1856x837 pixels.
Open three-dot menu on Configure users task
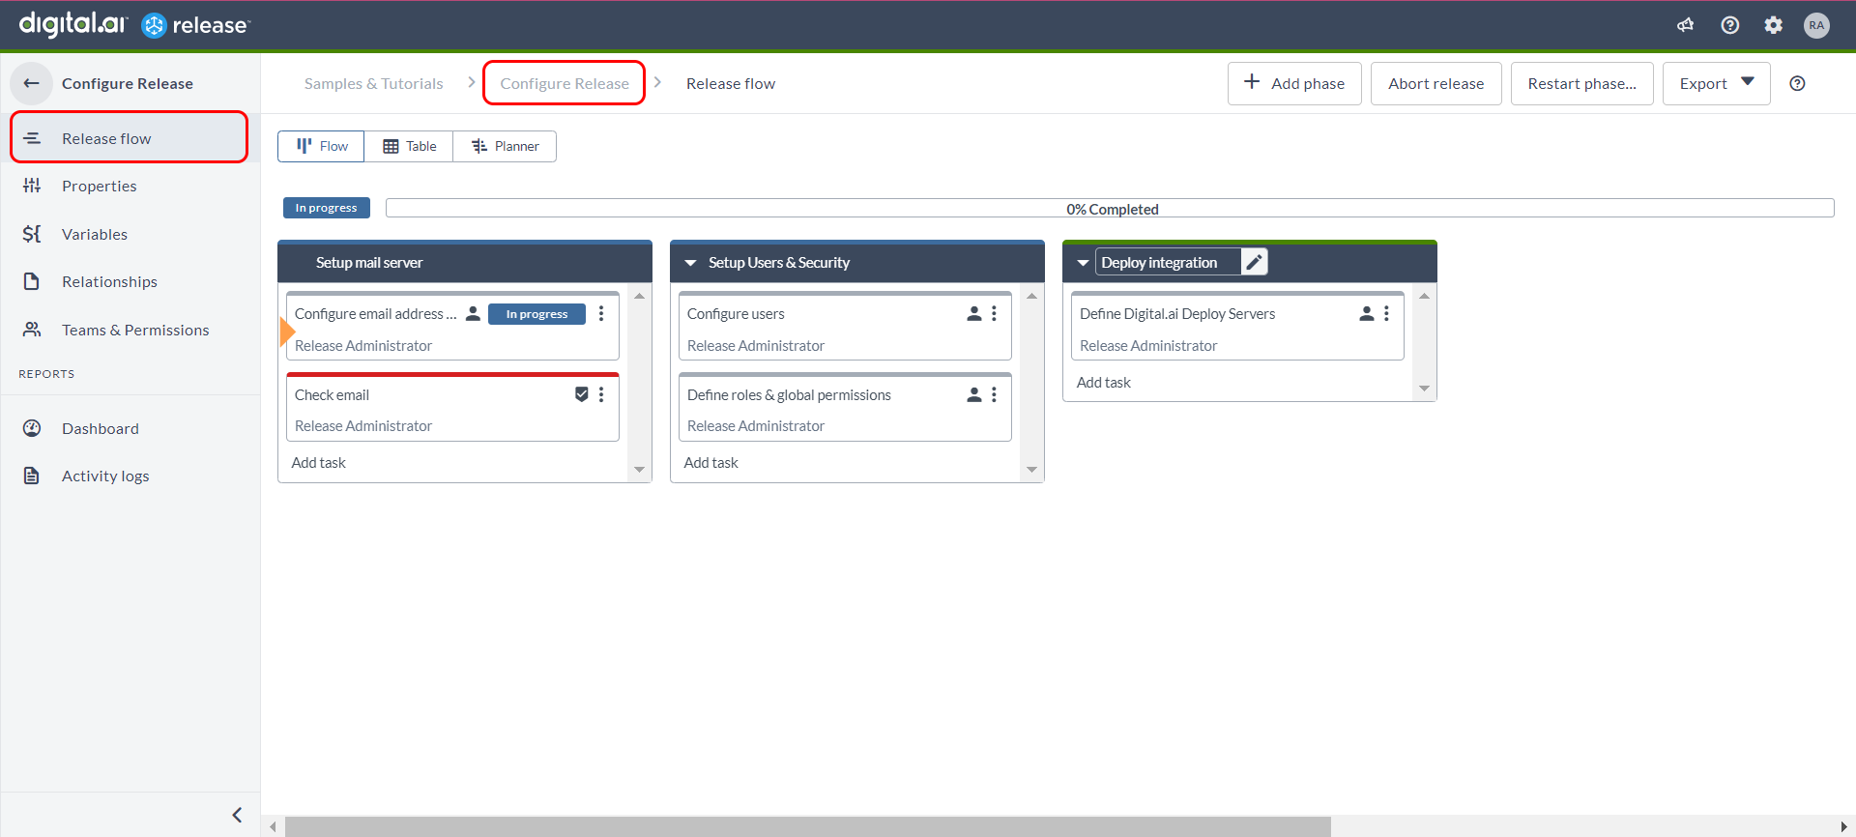pyautogui.click(x=994, y=313)
